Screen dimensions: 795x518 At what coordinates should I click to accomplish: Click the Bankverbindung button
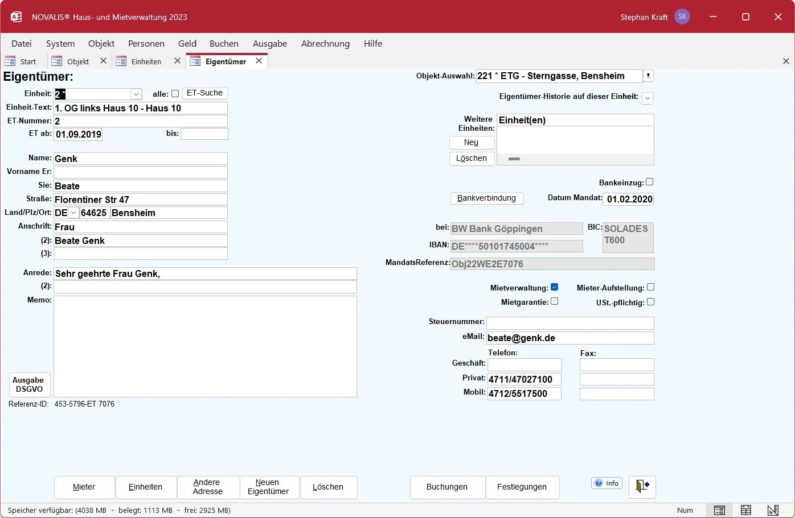pos(487,198)
